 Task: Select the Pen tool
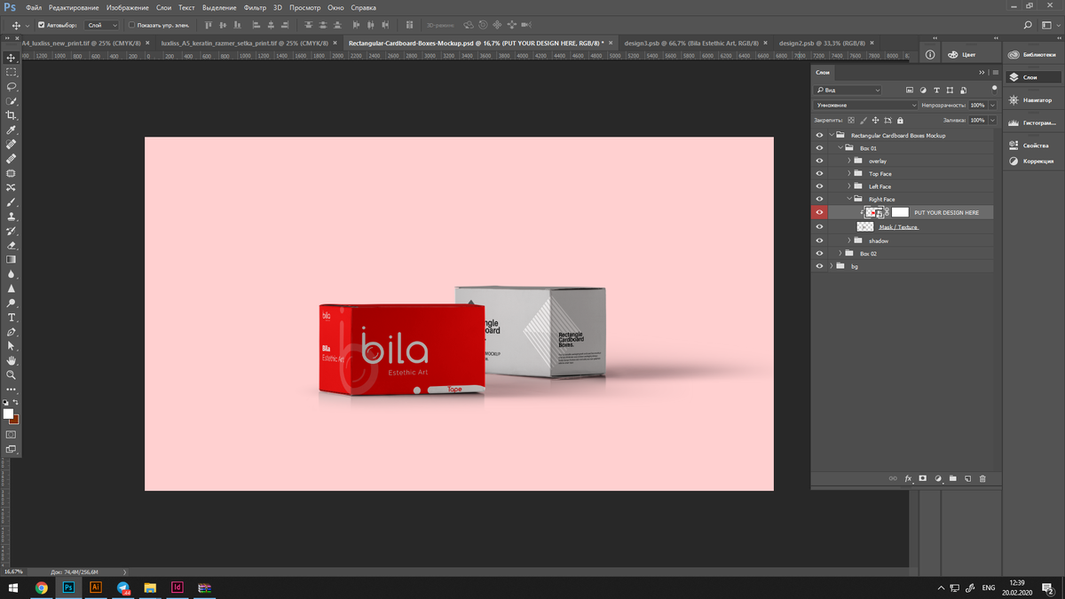pyautogui.click(x=12, y=332)
